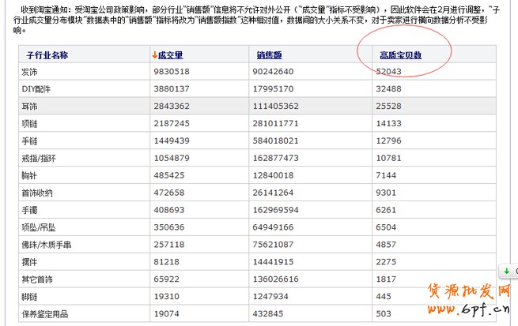Sort table by 销售额 column header
Screen dimensions: 518x326
[269, 54]
